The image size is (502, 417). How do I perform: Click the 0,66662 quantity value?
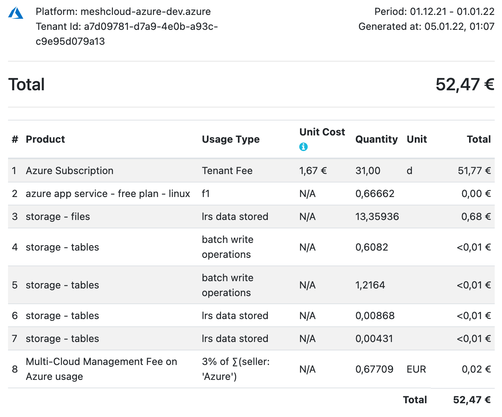(x=375, y=194)
